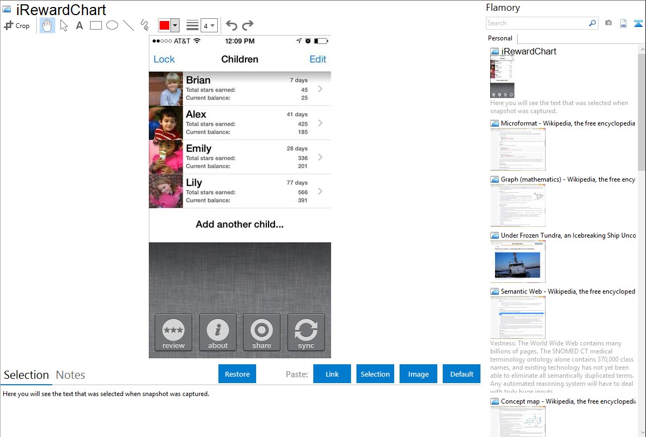Click the red color swatch

164,25
